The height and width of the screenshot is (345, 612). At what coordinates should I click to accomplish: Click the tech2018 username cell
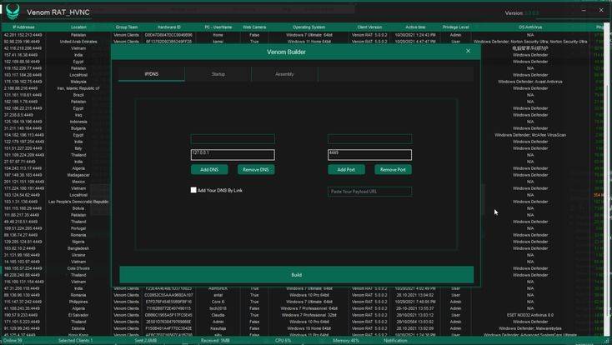[x=218, y=308]
